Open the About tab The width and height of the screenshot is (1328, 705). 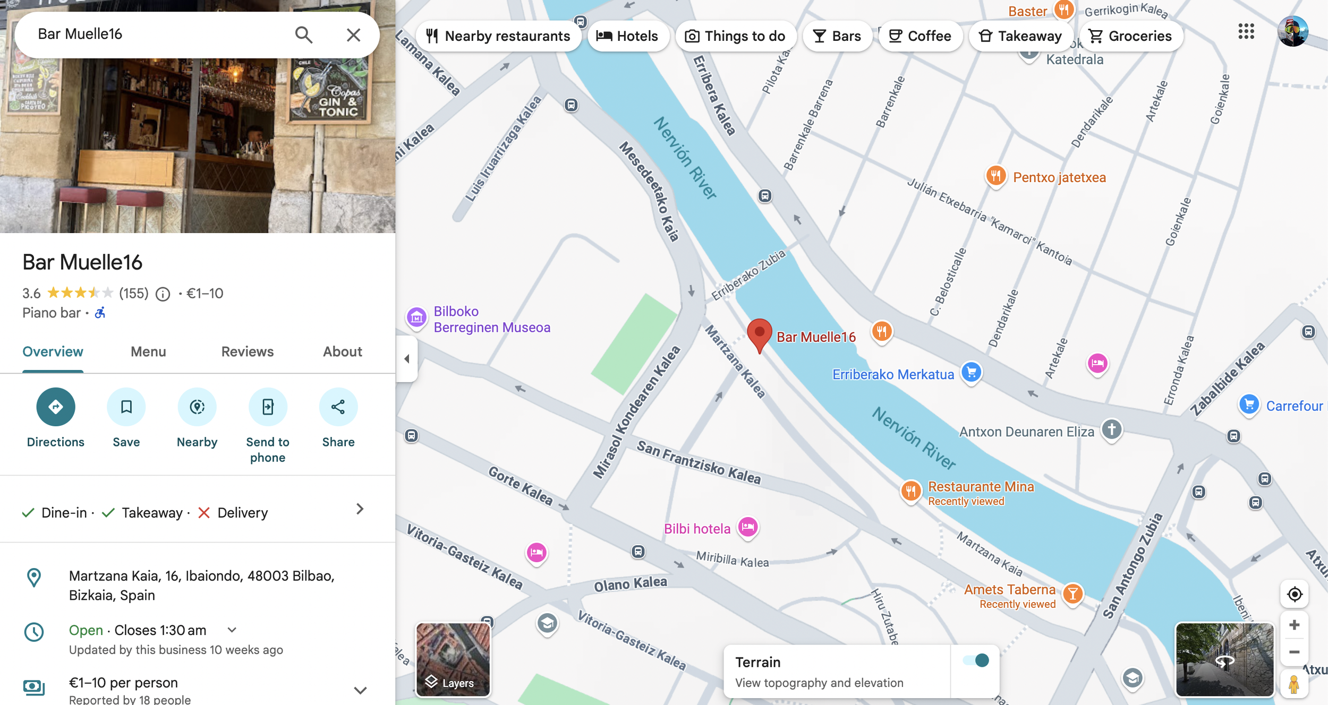tap(343, 352)
